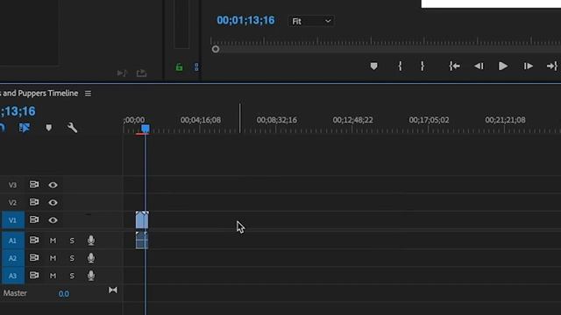Mute the A3 track
The image size is (561, 315).
53,276
